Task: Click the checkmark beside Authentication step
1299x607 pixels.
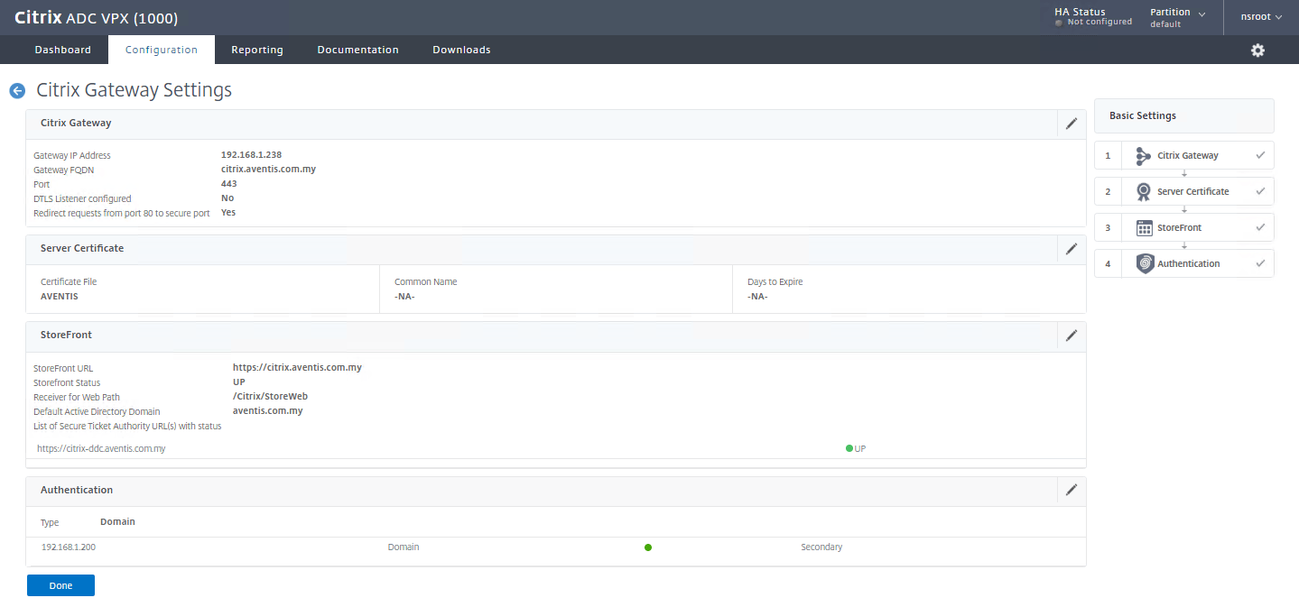Action: pos(1260,263)
